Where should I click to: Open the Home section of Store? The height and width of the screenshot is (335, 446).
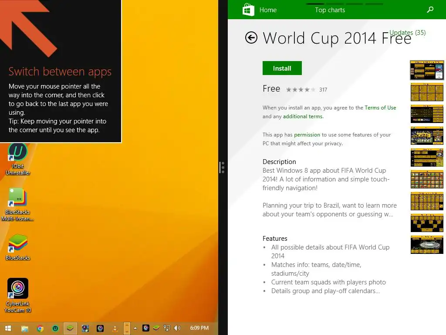coord(268,10)
